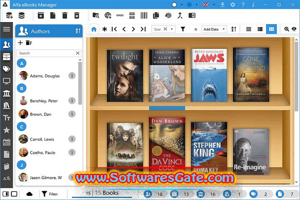Open the language flag dropdown
300x200 pixels.
click(x=214, y=5)
